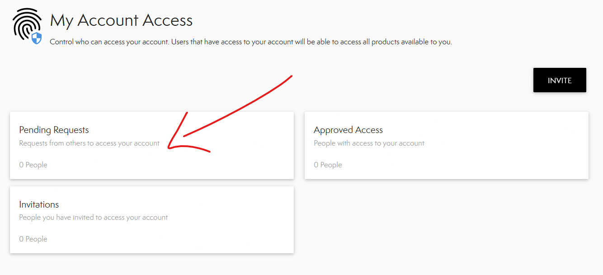
Task: Click the My Account Access heading
Action: pos(121,20)
